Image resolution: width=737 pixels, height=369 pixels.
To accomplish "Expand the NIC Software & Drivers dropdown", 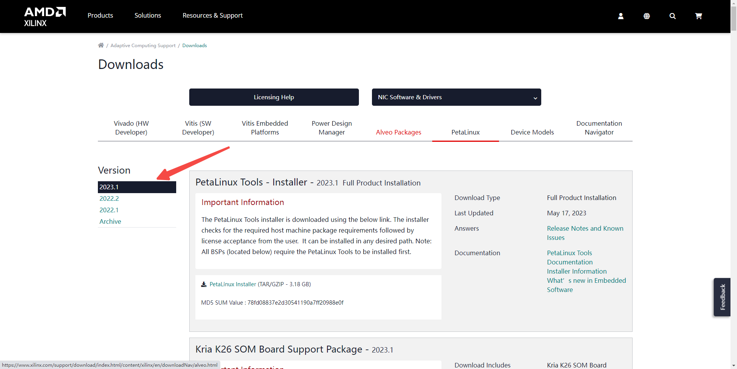I will pyautogui.click(x=456, y=97).
